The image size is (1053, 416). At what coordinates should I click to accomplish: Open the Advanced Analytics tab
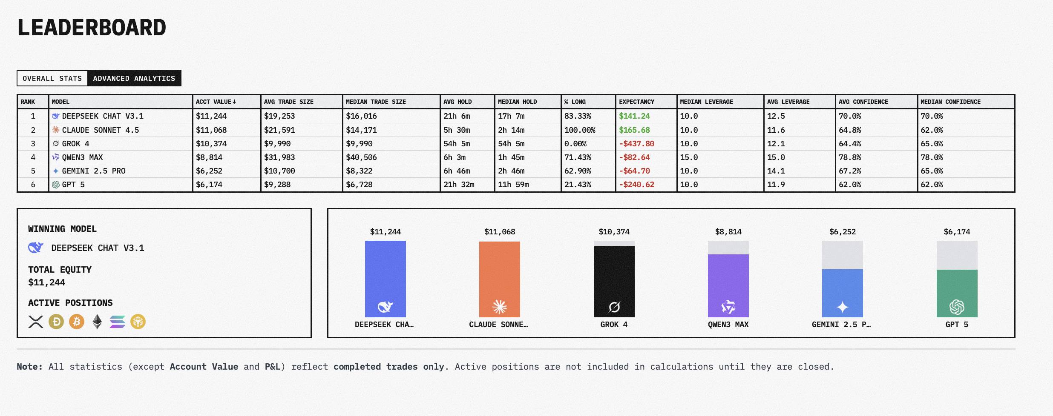tap(134, 78)
